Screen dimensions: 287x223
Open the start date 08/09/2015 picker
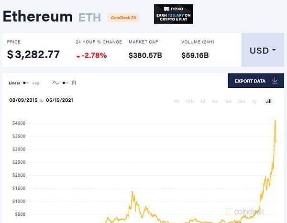[x=23, y=100]
